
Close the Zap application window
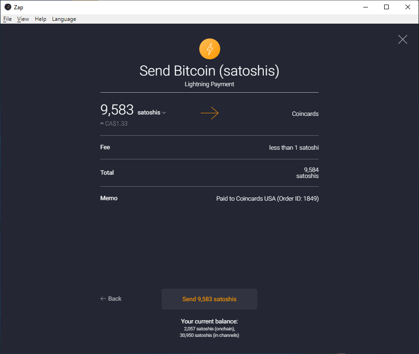pyautogui.click(x=408, y=7)
